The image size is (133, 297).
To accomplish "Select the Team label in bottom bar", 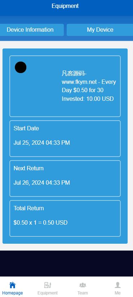I will click(83, 293).
